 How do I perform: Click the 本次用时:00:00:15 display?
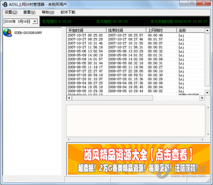click(112, 21)
